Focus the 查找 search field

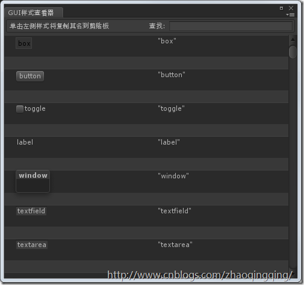(x=231, y=26)
